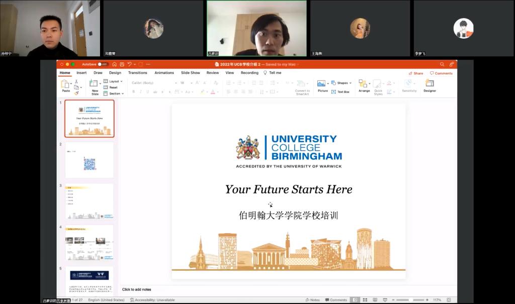Click the zoom slider in status bar

click(410, 300)
